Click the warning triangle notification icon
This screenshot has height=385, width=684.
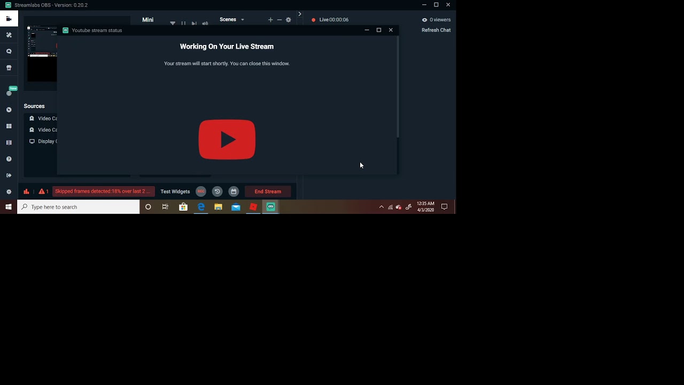[x=42, y=191]
